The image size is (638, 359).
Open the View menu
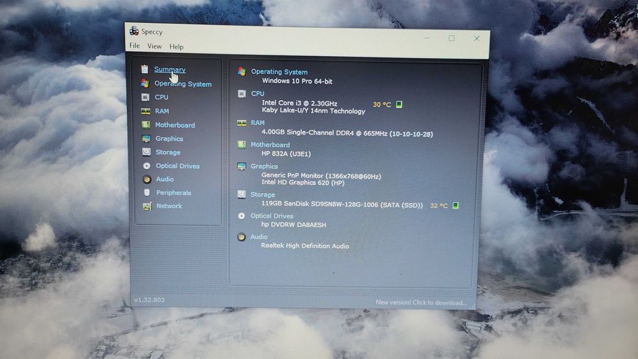click(x=154, y=47)
